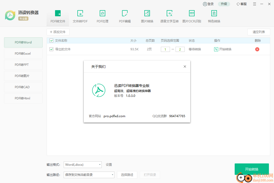274x183 pixels.
Task: Click the 清空列表 button
Action: tap(259, 32)
